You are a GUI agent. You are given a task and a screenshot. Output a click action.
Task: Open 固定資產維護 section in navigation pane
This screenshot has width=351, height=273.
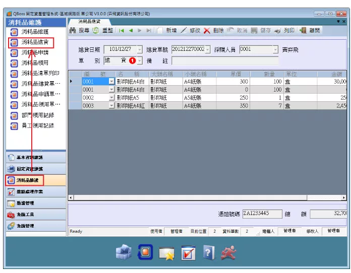tap(30, 169)
